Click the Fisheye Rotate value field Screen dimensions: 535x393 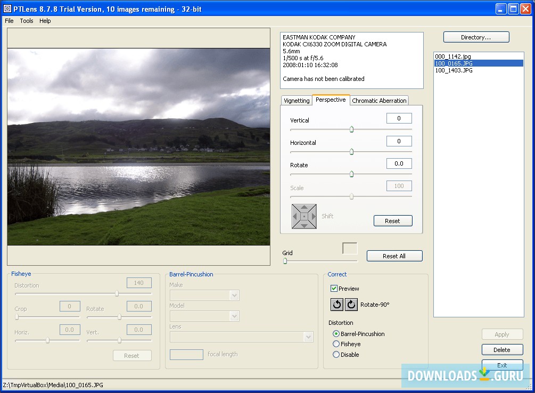tap(139, 306)
